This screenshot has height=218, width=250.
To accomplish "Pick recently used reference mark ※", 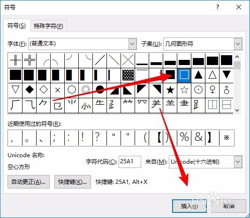I will click(x=227, y=138).
